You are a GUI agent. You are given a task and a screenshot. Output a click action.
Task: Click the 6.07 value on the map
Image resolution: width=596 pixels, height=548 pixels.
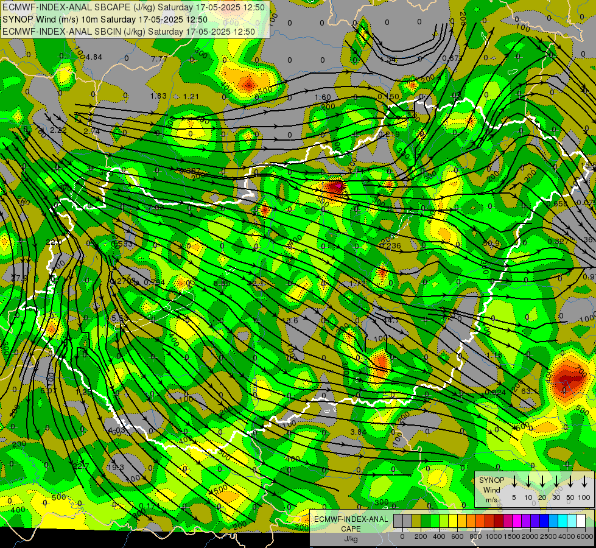(48, 390)
